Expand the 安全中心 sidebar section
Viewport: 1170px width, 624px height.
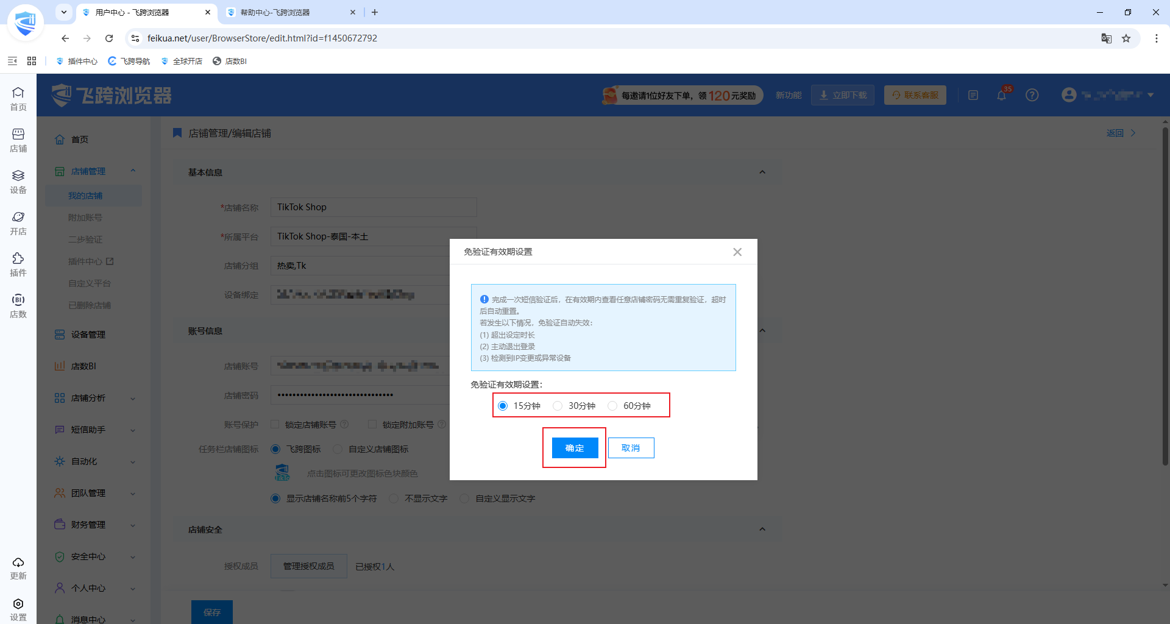click(133, 556)
